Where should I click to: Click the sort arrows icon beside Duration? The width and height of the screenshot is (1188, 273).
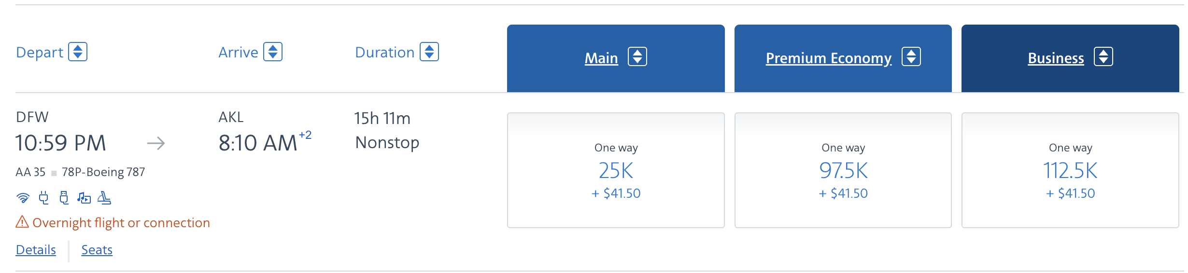click(429, 52)
